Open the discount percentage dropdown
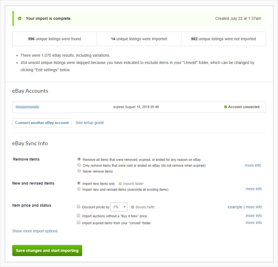Viewport: 278px width, 267px height. pos(119,207)
